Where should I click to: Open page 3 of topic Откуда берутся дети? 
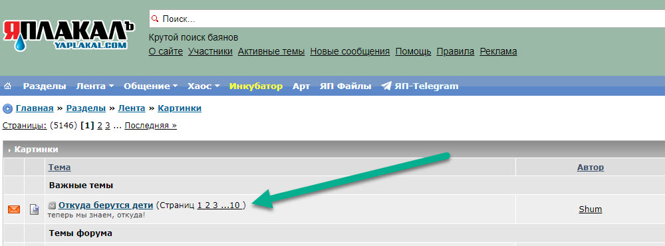pyautogui.click(x=215, y=205)
